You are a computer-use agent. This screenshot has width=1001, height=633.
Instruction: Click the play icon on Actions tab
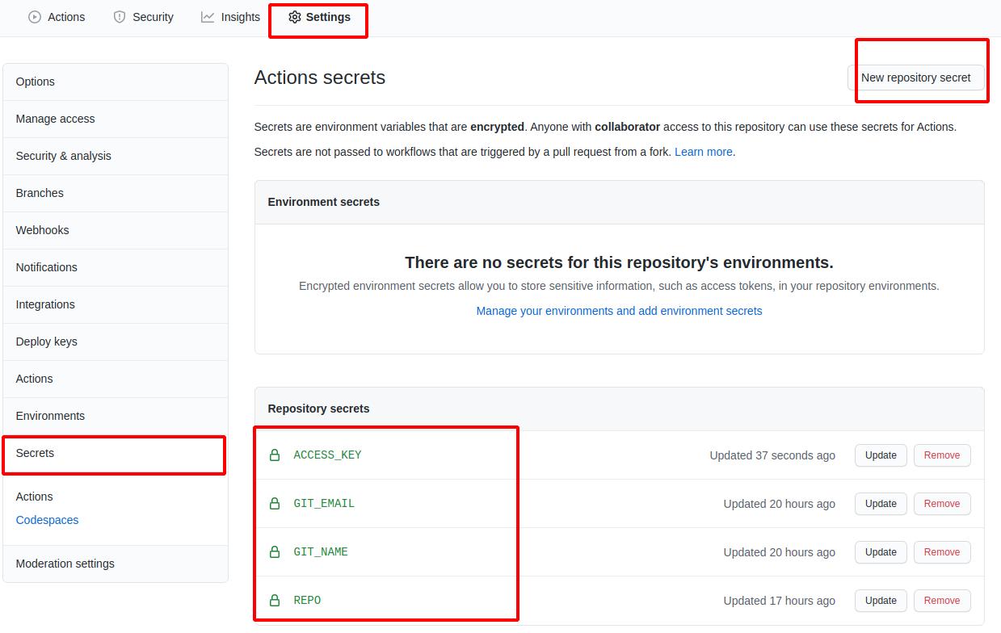click(35, 17)
